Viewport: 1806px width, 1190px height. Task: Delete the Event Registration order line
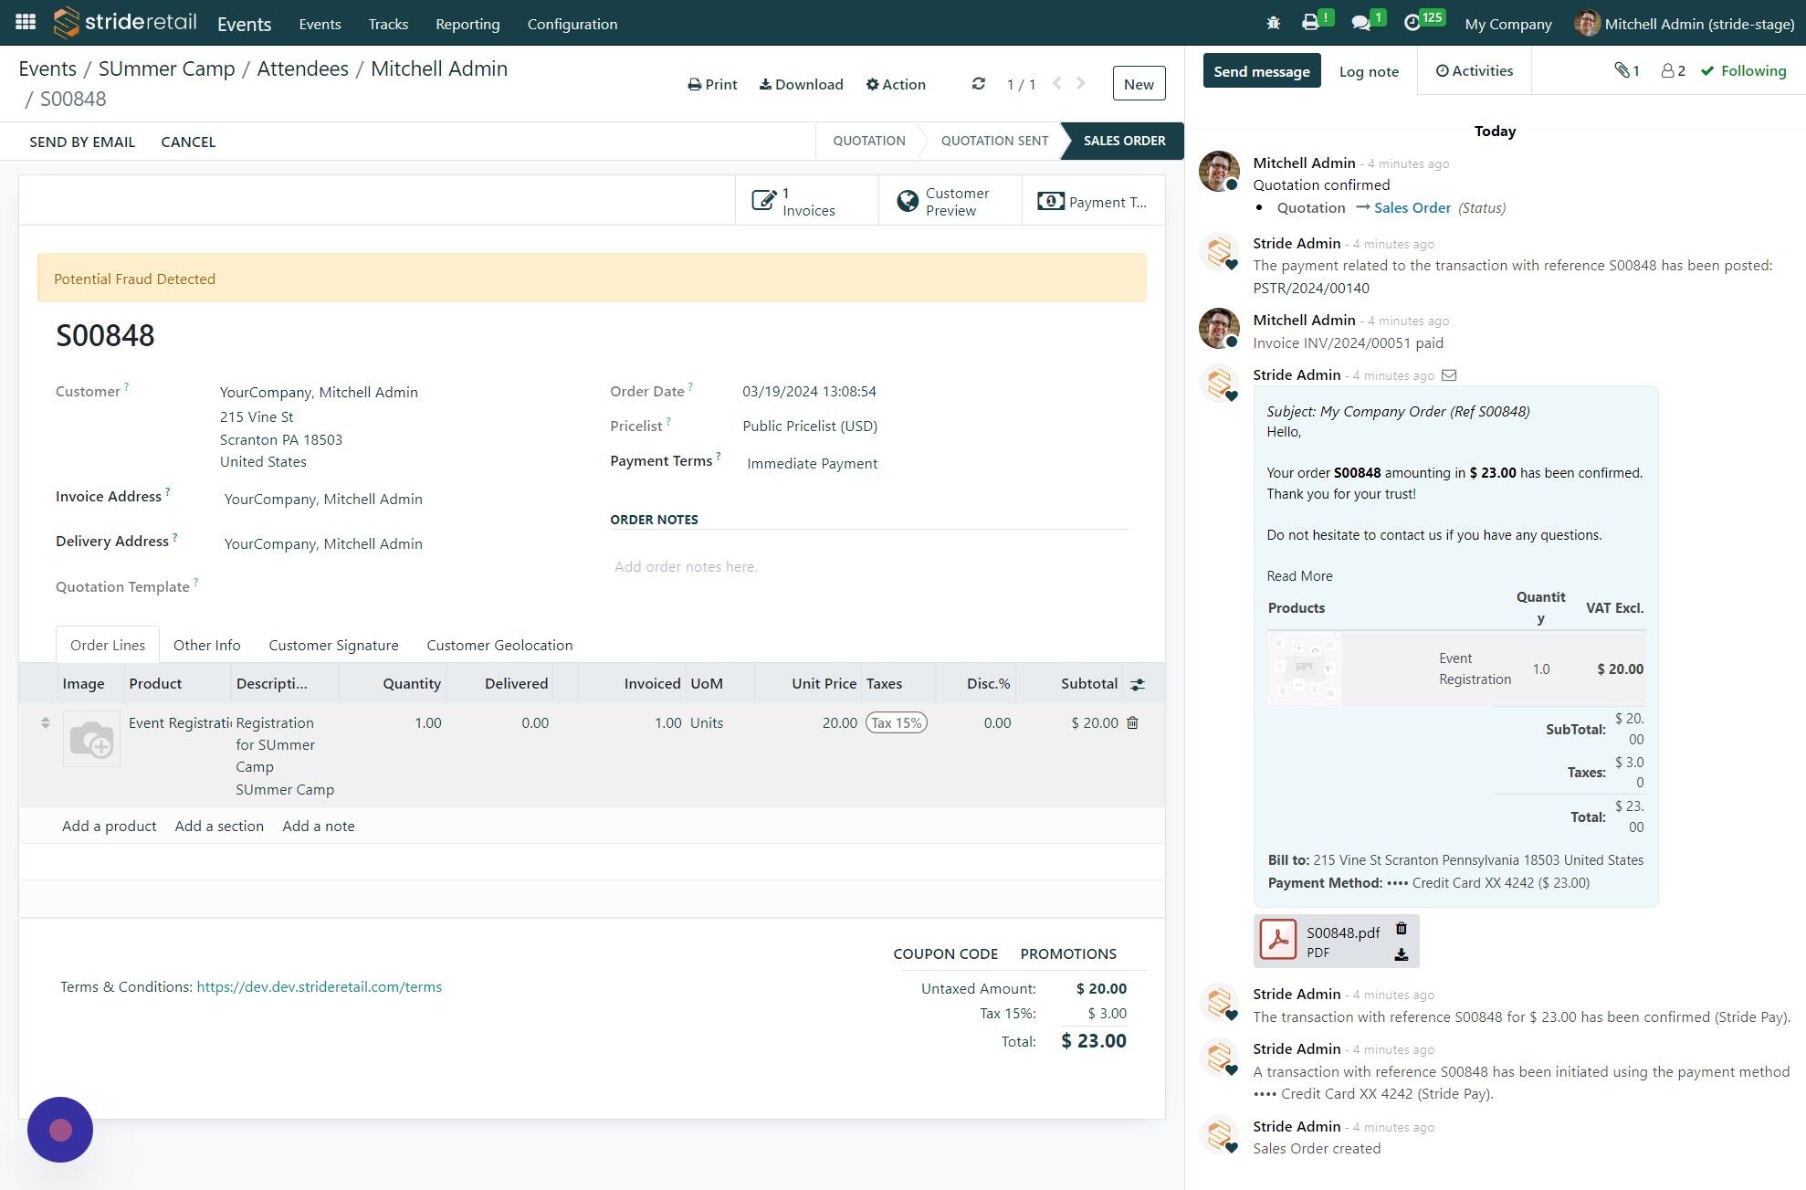[1132, 722]
